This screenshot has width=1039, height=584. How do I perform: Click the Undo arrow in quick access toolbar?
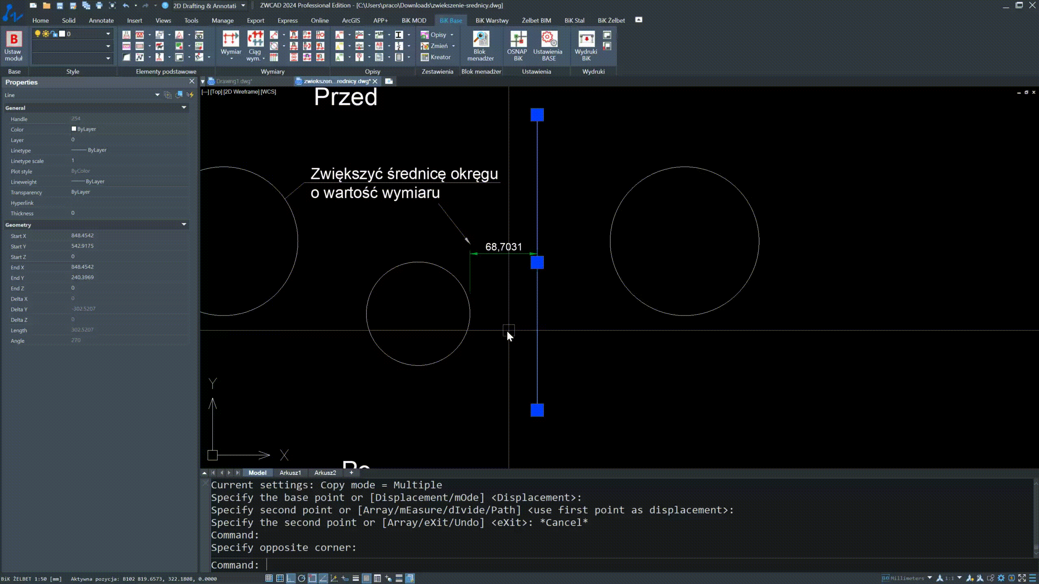point(126,5)
